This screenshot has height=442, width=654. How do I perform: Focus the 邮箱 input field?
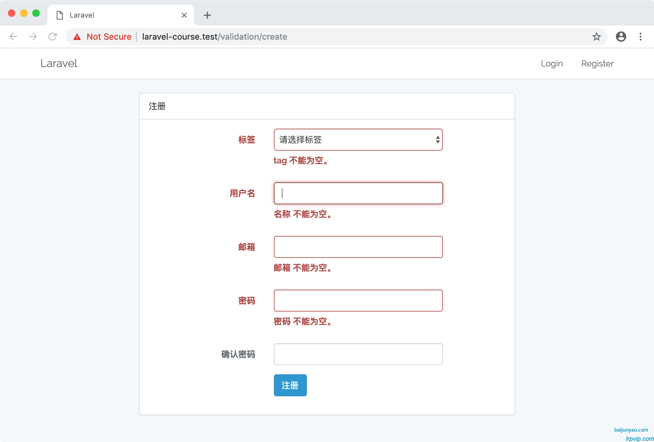pyautogui.click(x=358, y=247)
